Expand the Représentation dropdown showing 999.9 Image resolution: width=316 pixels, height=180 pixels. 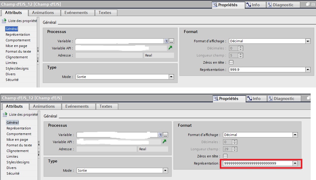click(x=308, y=70)
